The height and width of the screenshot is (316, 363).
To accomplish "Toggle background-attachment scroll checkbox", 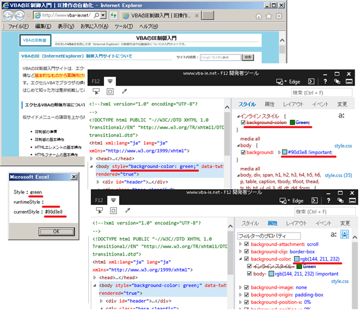I will point(247,244).
